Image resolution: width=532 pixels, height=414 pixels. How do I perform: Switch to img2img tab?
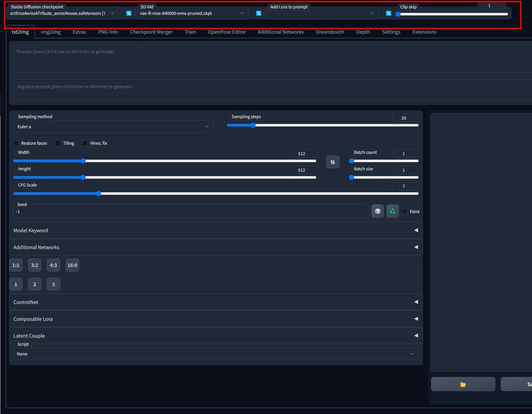(51, 32)
